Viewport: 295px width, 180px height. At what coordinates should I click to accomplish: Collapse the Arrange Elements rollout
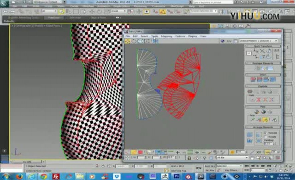coord(263,127)
